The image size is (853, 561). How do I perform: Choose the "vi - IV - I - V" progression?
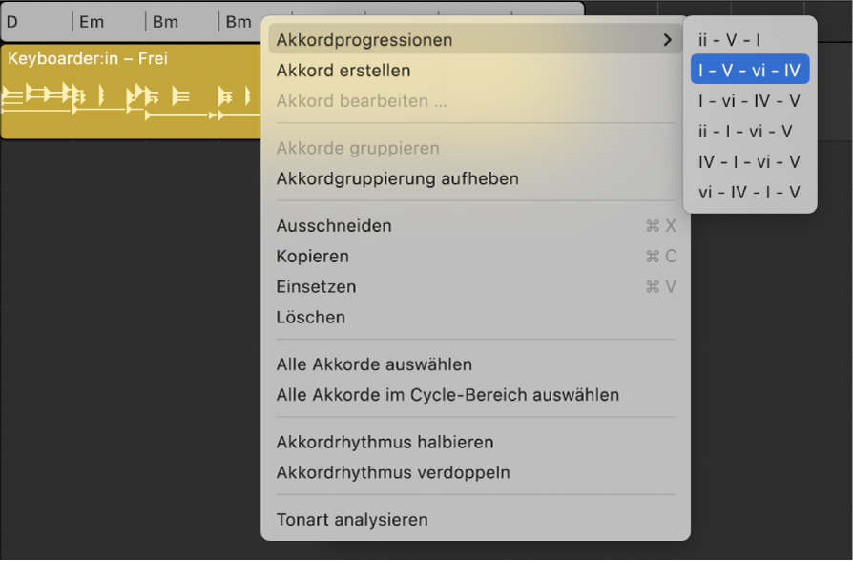(x=750, y=193)
